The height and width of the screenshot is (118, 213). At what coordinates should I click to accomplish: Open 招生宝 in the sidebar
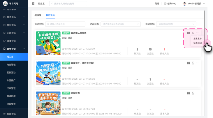tap(14, 57)
